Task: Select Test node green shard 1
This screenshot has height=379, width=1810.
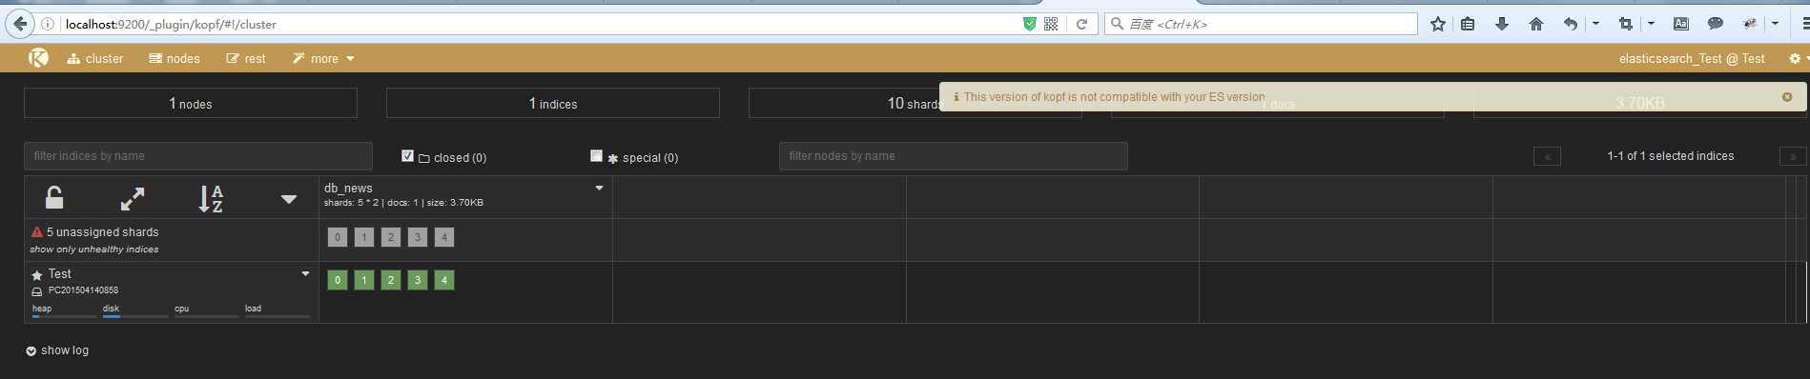Action: (364, 280)
